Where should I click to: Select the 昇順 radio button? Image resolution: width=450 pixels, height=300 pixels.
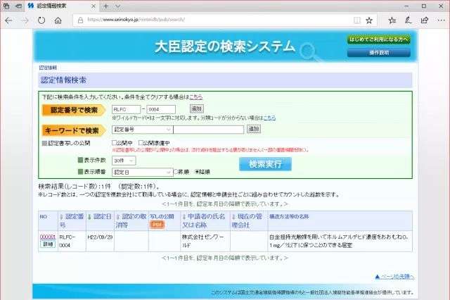(176, 172)
